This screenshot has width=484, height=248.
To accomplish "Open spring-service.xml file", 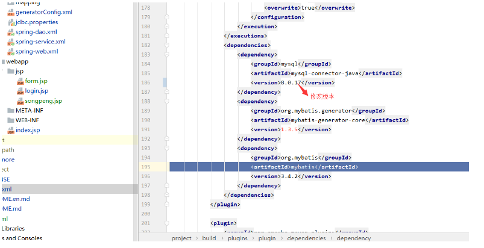I will tap(40, 42).
